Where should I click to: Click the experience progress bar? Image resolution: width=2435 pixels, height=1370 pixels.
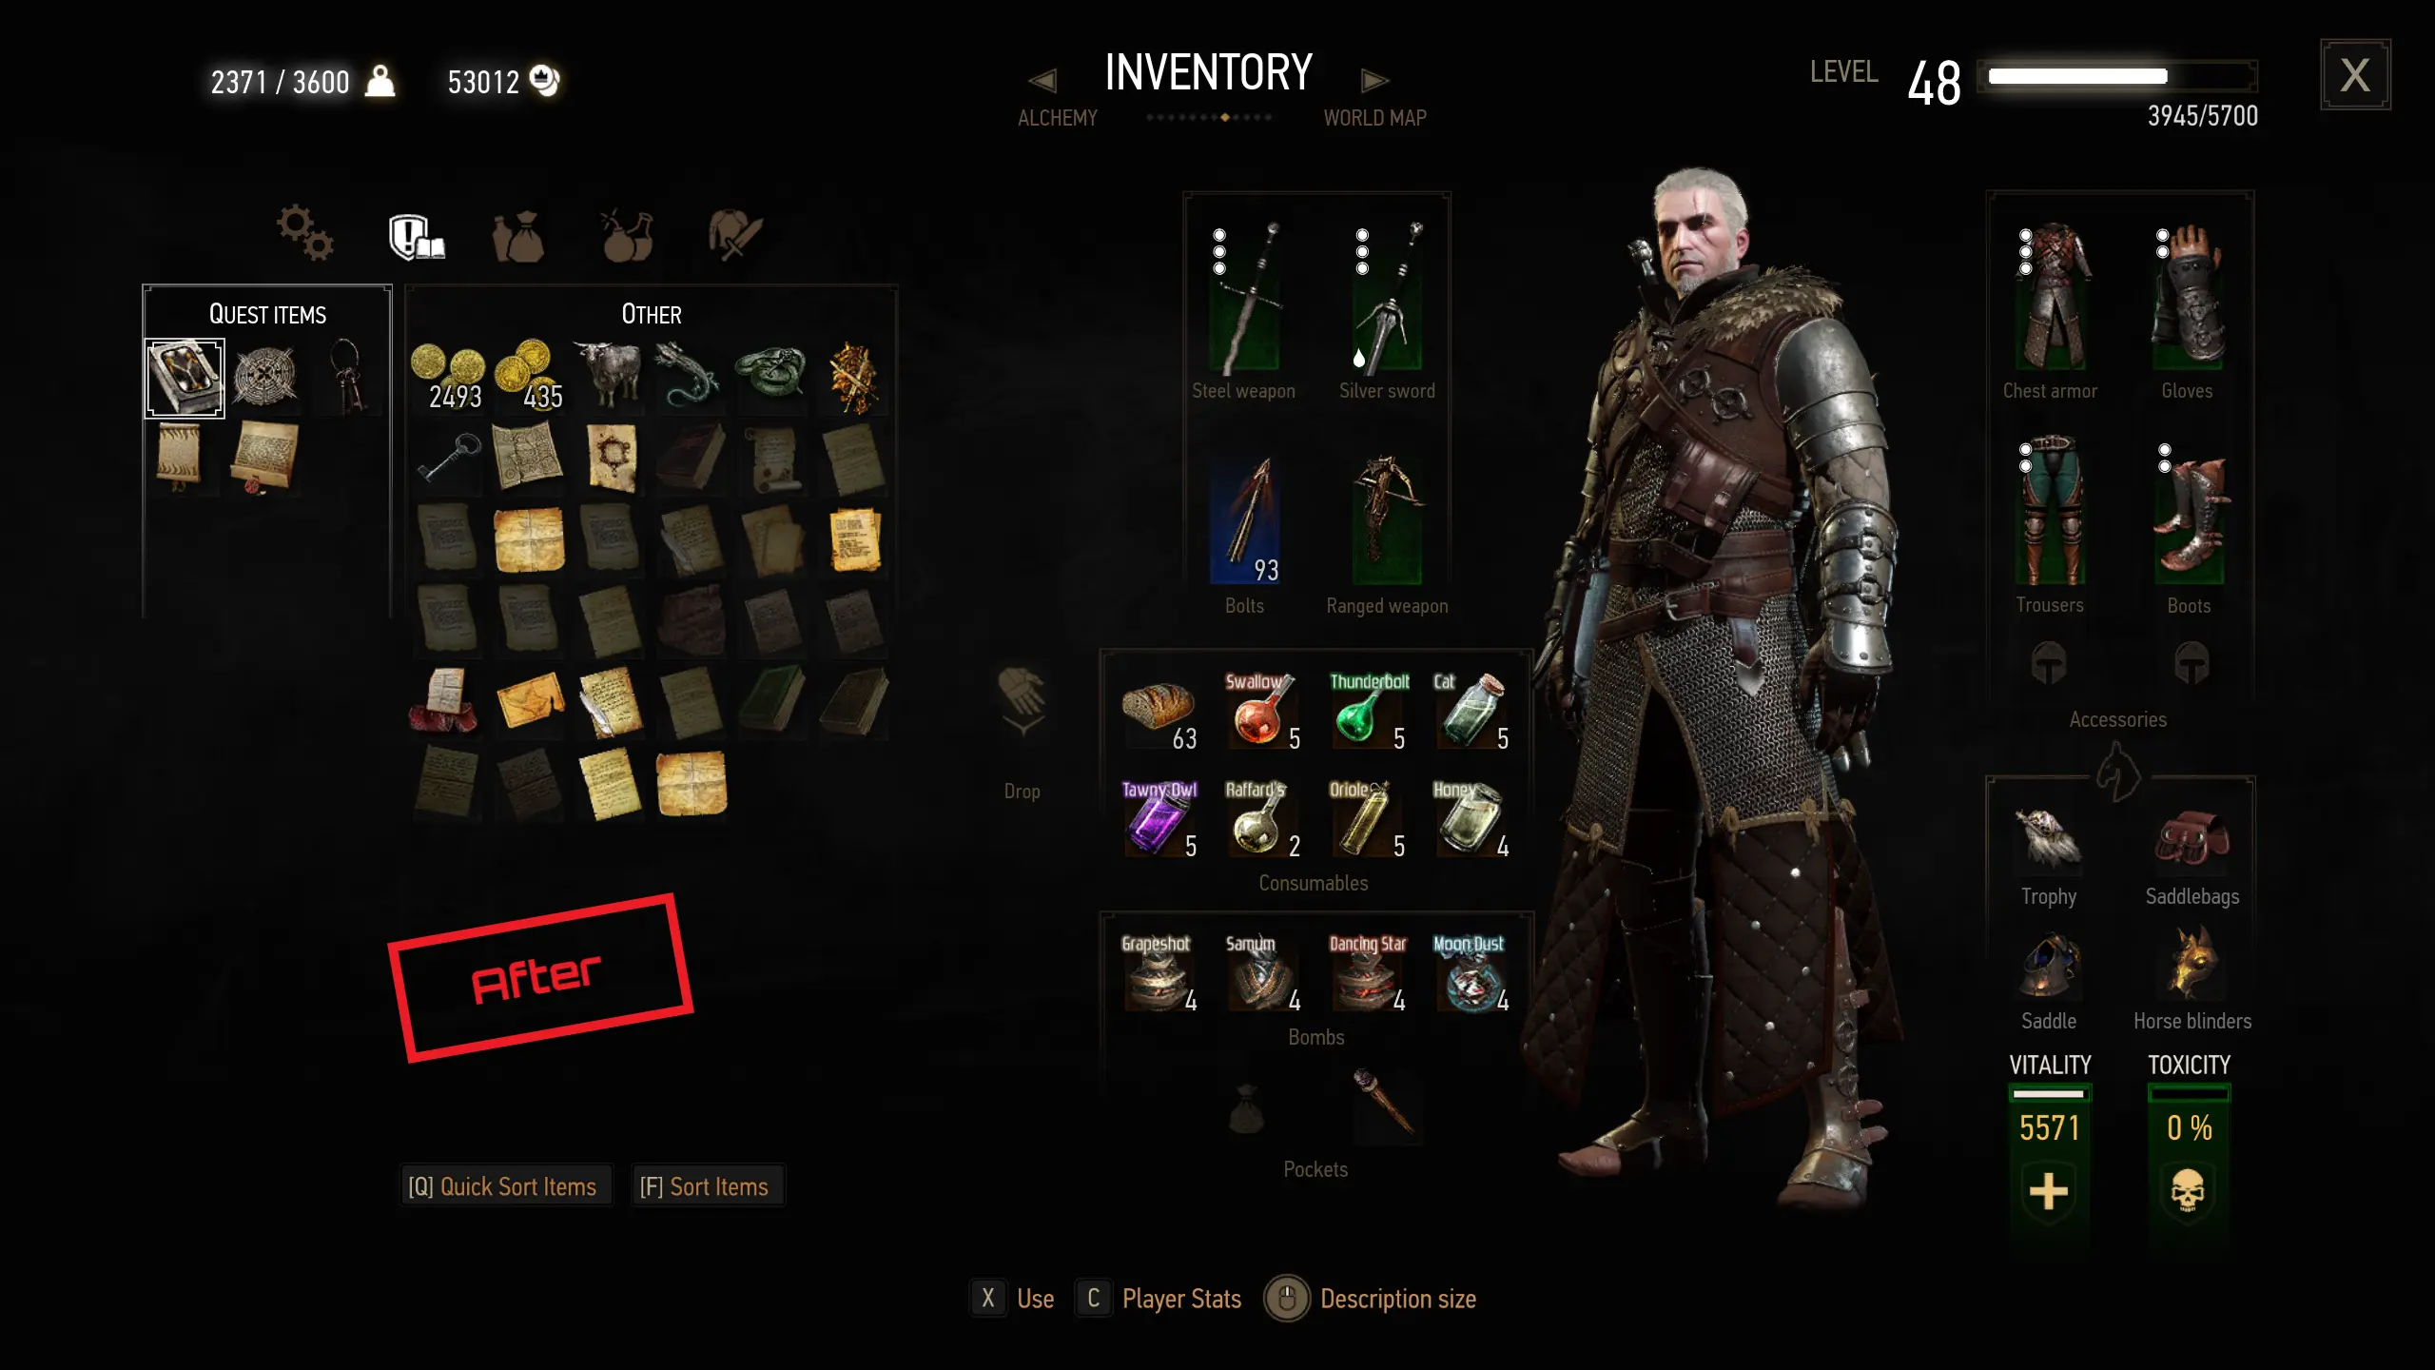point(2117,76)
